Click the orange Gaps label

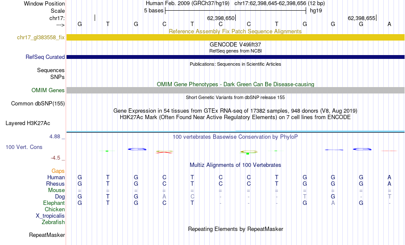(58, 171)
